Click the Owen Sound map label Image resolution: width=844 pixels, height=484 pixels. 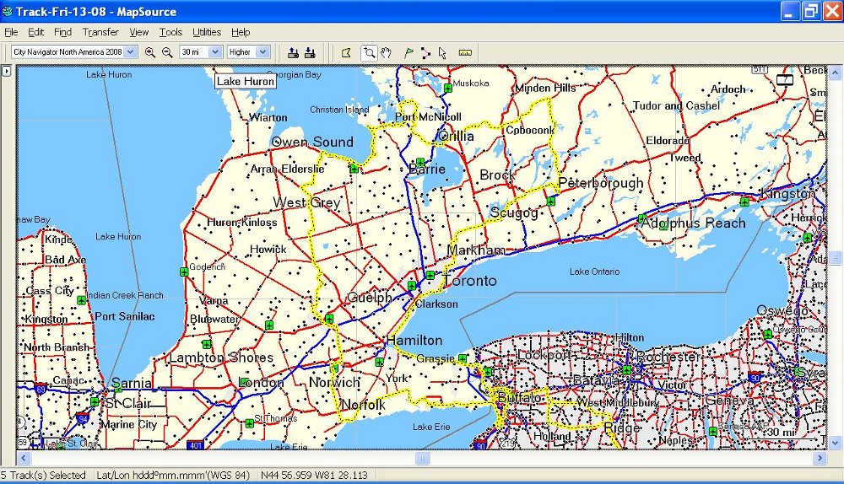[313, 142]
